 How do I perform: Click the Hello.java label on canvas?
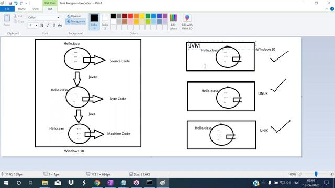72,43
